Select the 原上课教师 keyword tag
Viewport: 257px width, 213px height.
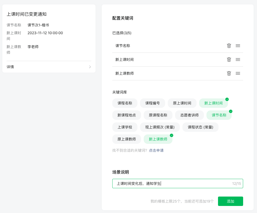(x=126, y=139)
